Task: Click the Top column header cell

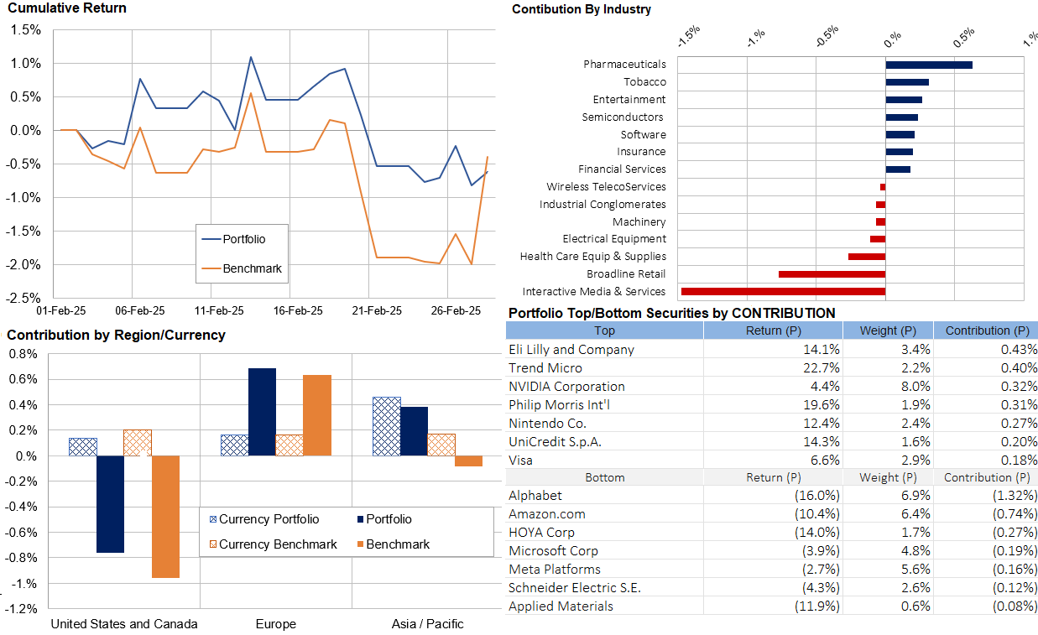Action: click(604, 331)
